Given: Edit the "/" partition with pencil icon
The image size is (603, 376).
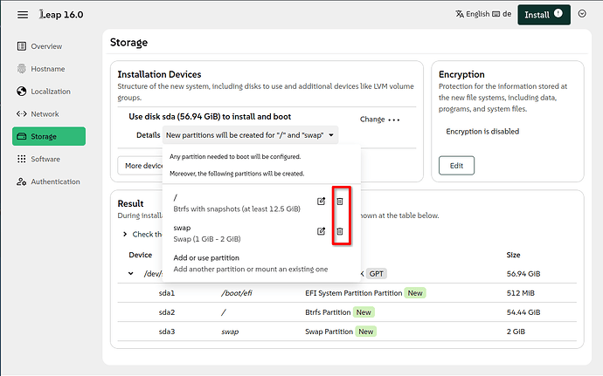Looking at the screenshot, I should point(321,202).
